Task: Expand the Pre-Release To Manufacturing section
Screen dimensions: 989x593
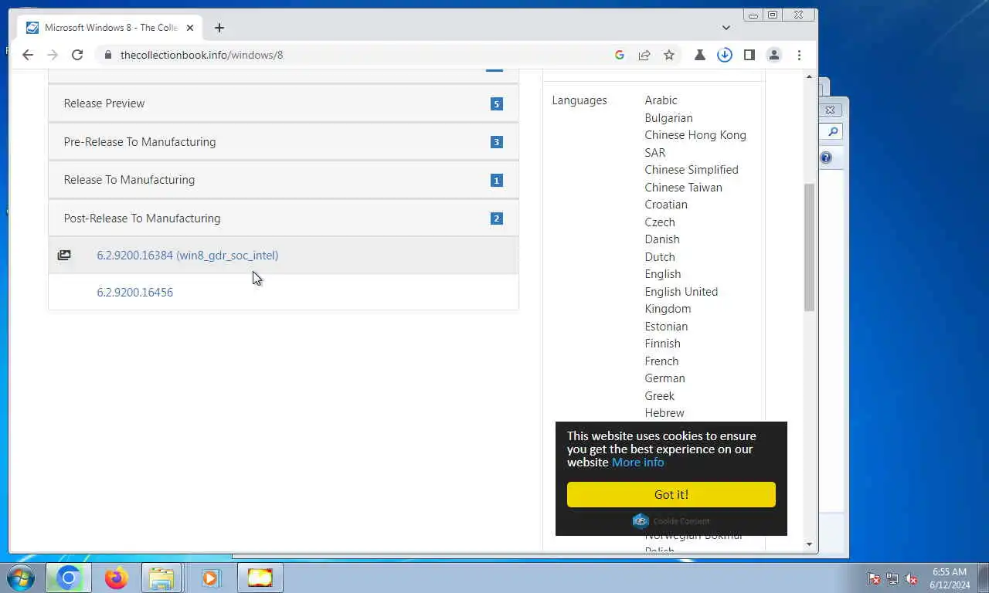Action: [283, 142]
